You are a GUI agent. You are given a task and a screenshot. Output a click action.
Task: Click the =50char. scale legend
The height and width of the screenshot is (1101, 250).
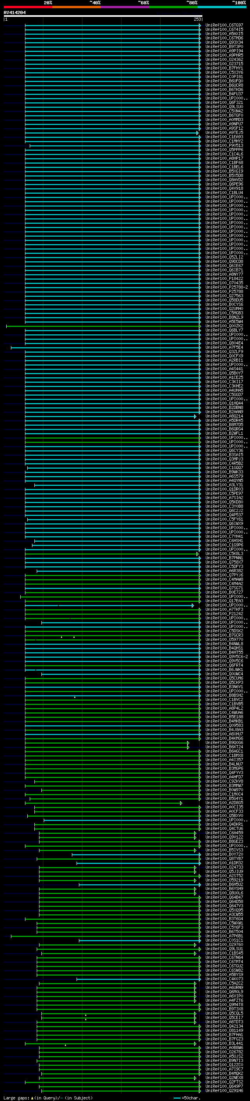(186, 1098)
